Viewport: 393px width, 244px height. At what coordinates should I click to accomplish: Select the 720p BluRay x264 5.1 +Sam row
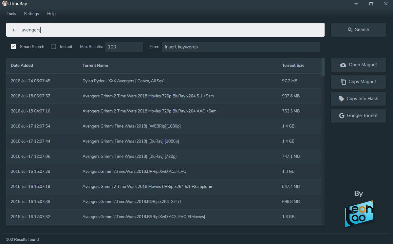(164, 96)
